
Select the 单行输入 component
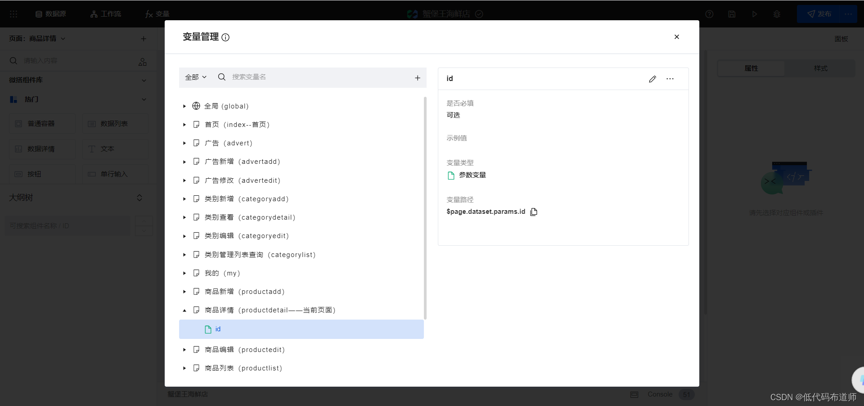point(115,174)
